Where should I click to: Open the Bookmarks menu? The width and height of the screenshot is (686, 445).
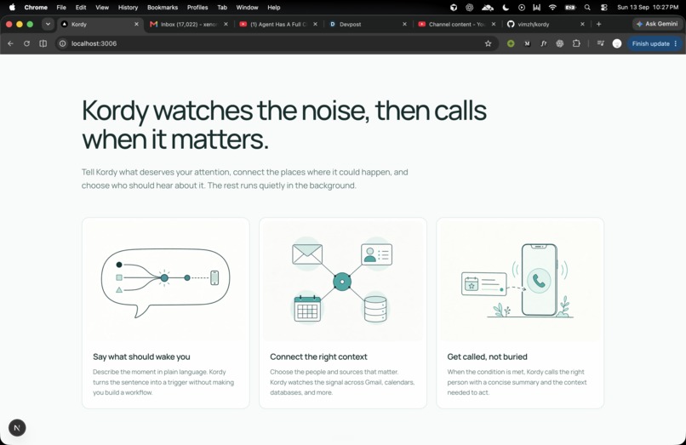[x=163, y=8]
